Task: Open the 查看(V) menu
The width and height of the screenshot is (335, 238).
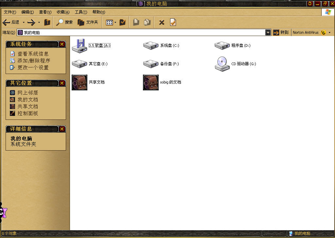Action: [x=45, y=12]
